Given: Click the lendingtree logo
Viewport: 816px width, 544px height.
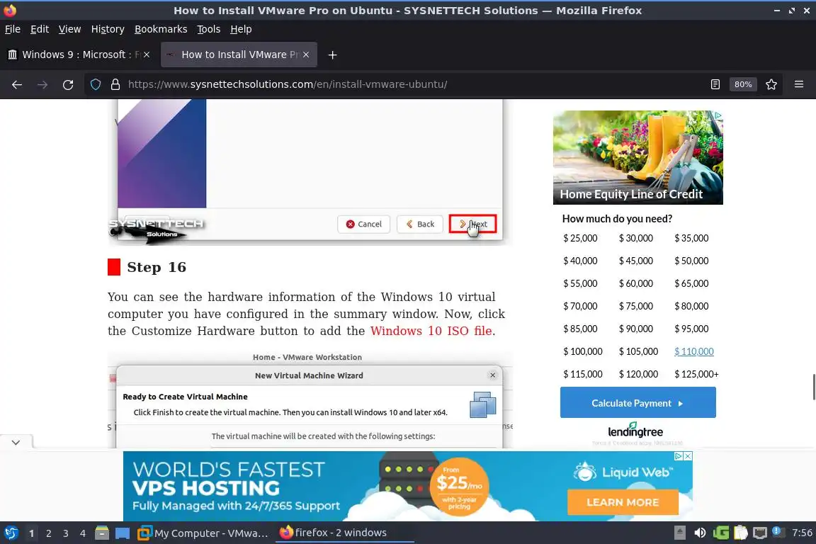Looking at the screenshot, I should [x=635, y=431].
